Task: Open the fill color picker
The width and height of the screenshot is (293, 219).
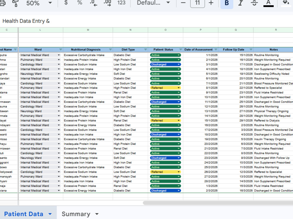Action: (286, 3)
